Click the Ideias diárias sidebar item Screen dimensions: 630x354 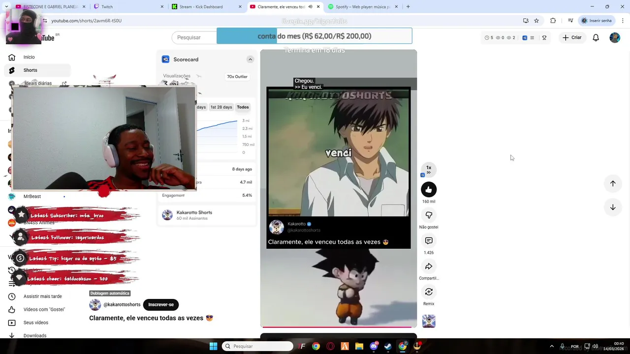click(x=38, y=84)
